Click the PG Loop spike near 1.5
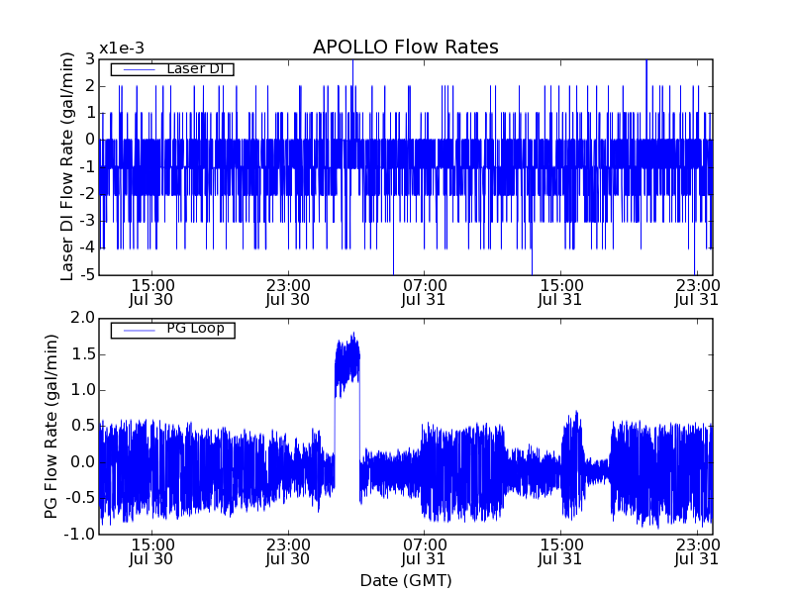This screenshot has height=594, width=792. click(x=347, y=366)
